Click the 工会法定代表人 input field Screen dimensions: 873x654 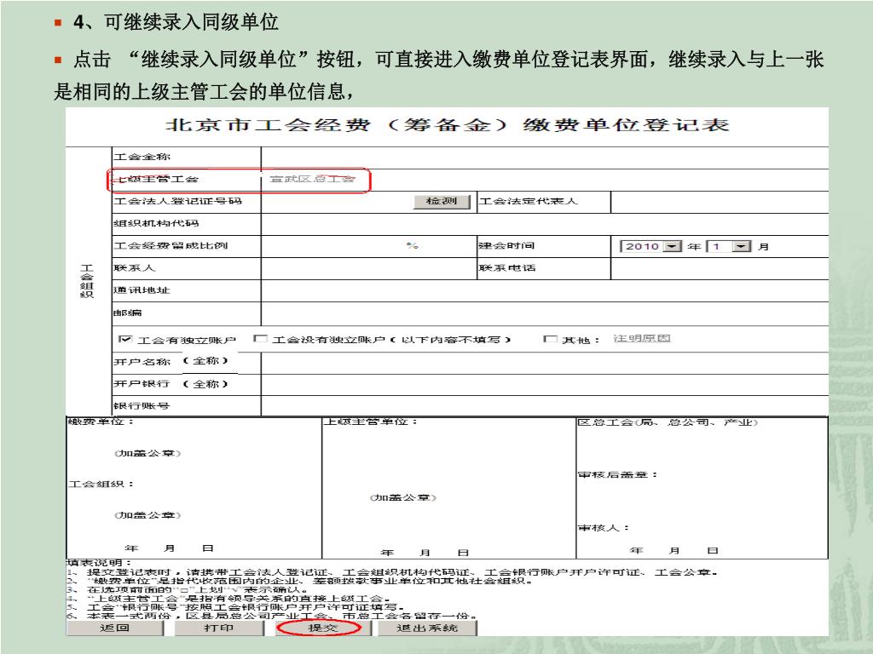point(720,201)
